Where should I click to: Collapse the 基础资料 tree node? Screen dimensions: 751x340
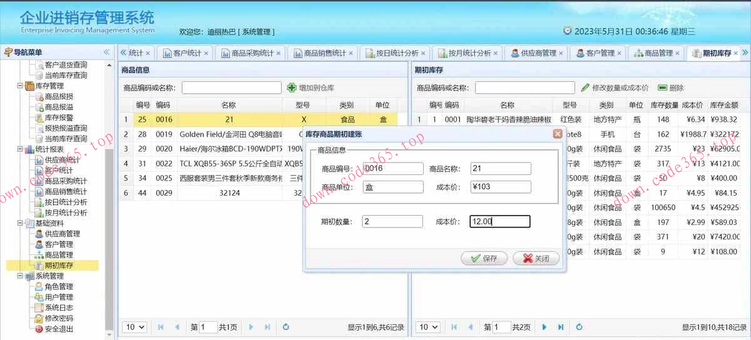click(x=20, y=223)
